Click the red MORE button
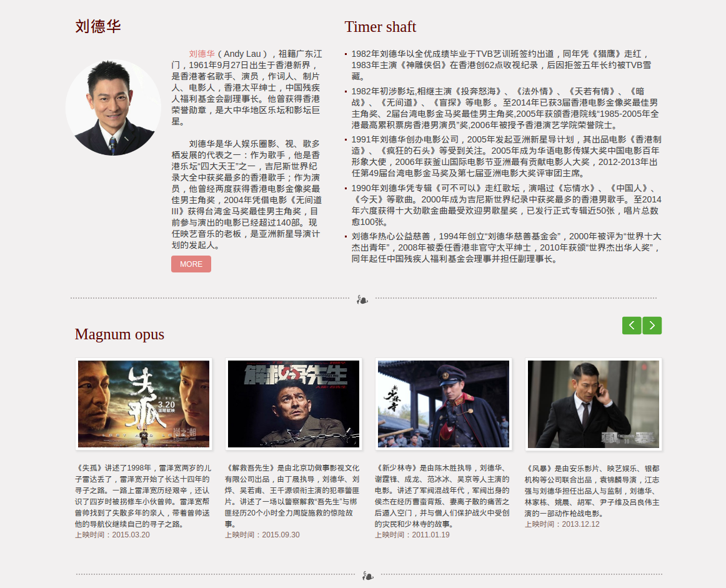This screenshot has width=726, height=588. [x=191, y=264]
